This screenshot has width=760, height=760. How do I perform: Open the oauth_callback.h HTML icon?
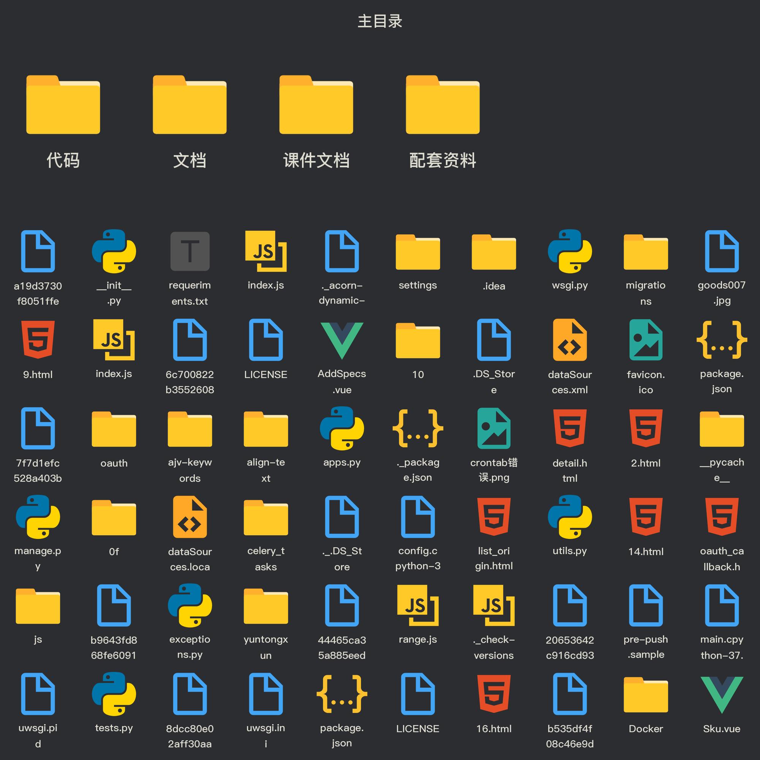click(x=722, y=517)
